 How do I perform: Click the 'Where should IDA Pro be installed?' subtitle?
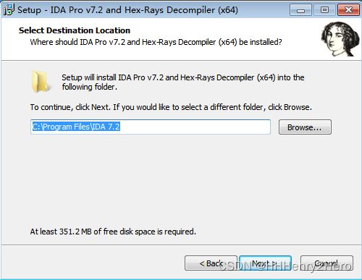coord(156,42)
